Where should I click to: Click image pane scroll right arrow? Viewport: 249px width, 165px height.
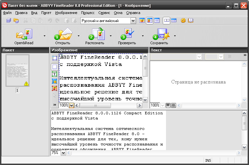139,105
